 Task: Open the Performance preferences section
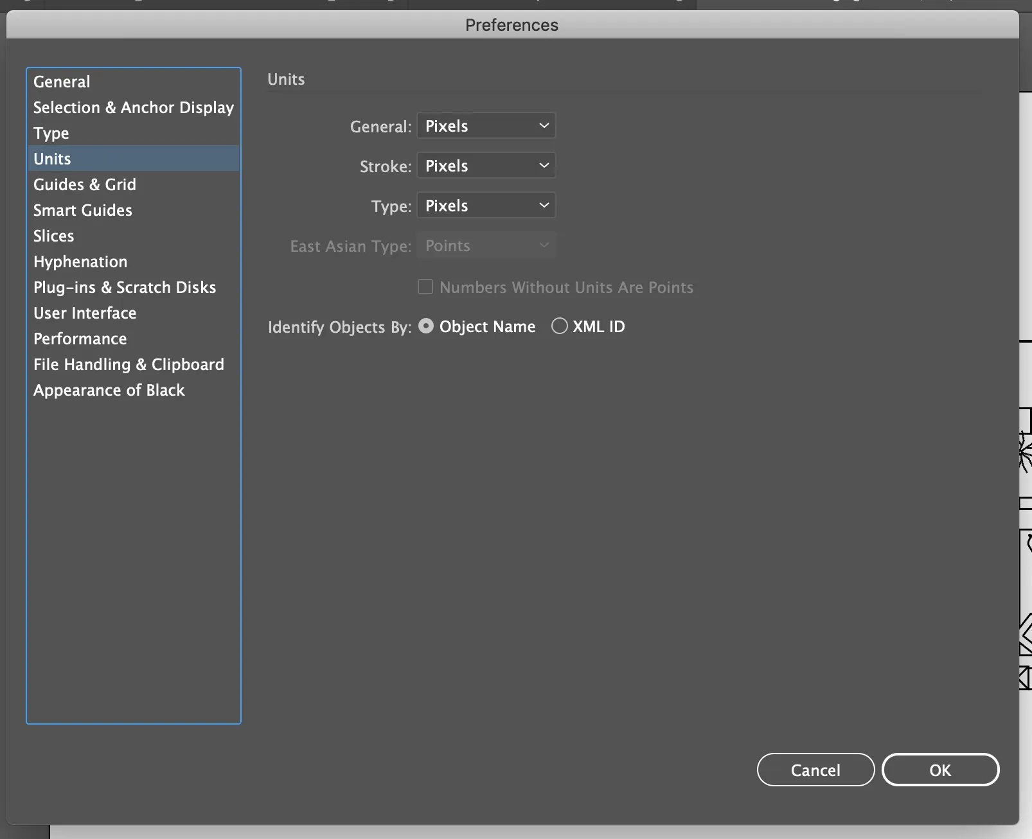[x=80, y=339]
